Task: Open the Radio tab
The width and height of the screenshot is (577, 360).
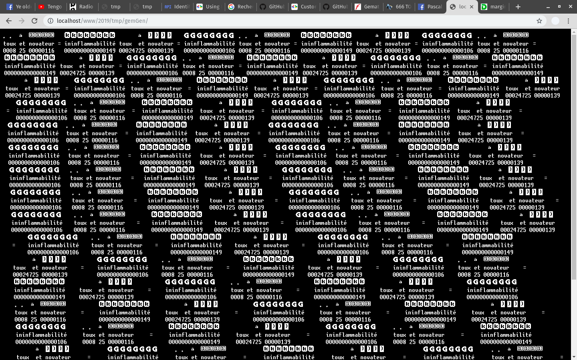Action: point(82,7)
